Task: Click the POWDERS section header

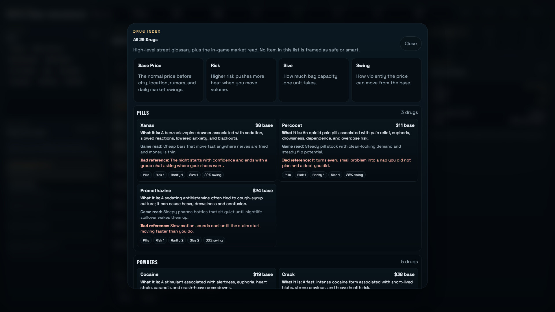Action: point(147,262)
